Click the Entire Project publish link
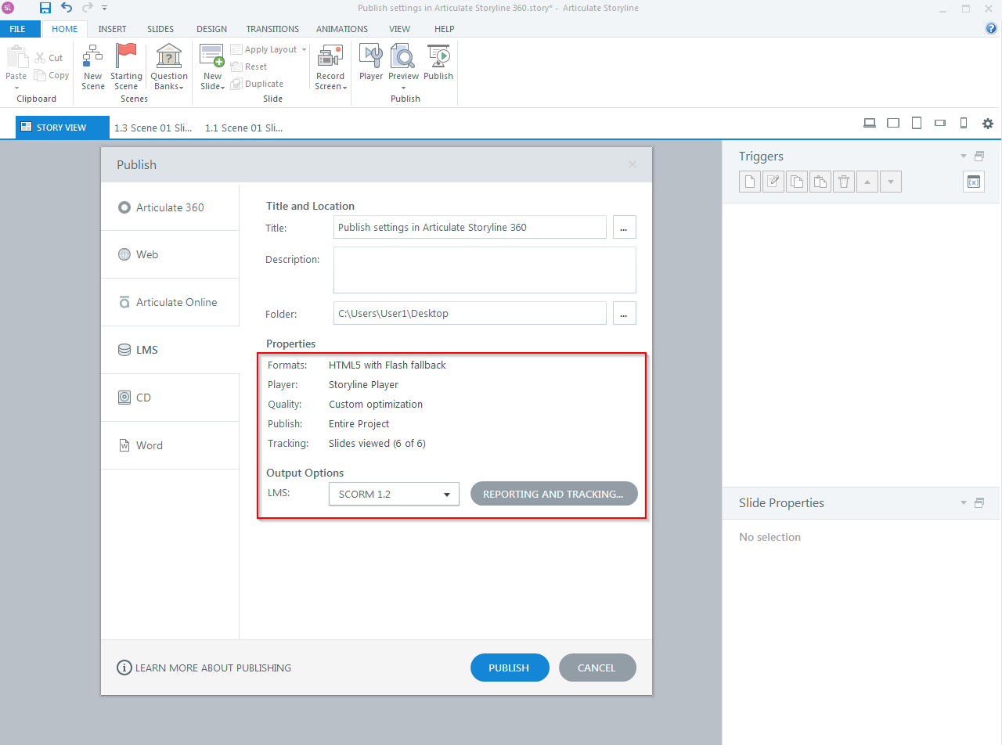The height and width of the screenshot is (745, 1002). (359, 423)
